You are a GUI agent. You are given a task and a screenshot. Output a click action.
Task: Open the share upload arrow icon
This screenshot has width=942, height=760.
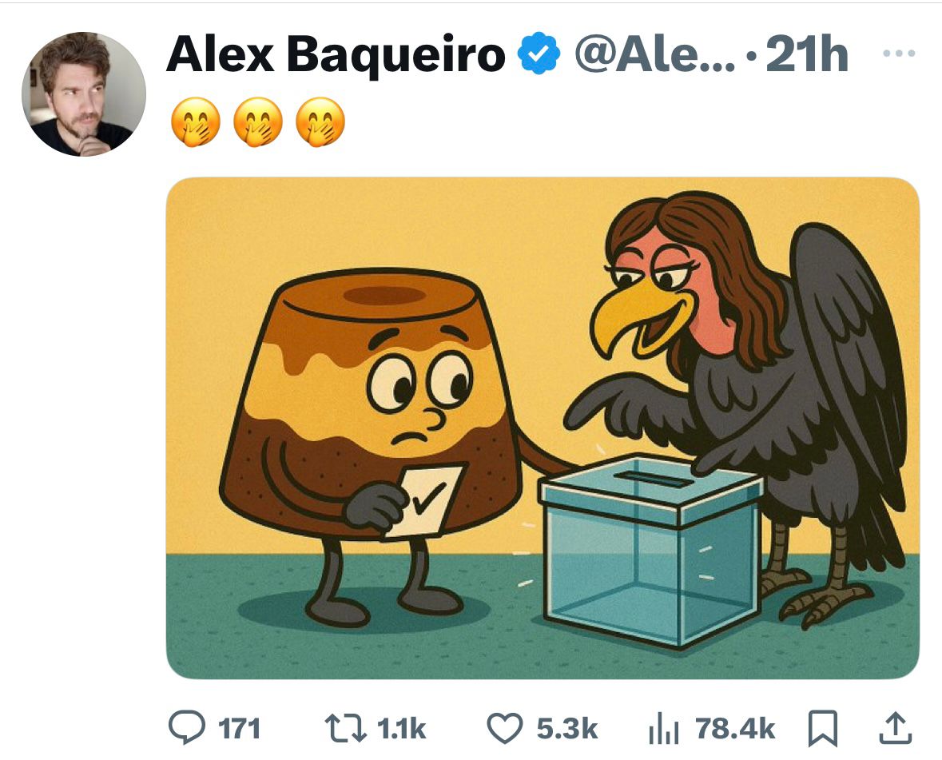tap(896, 728)
